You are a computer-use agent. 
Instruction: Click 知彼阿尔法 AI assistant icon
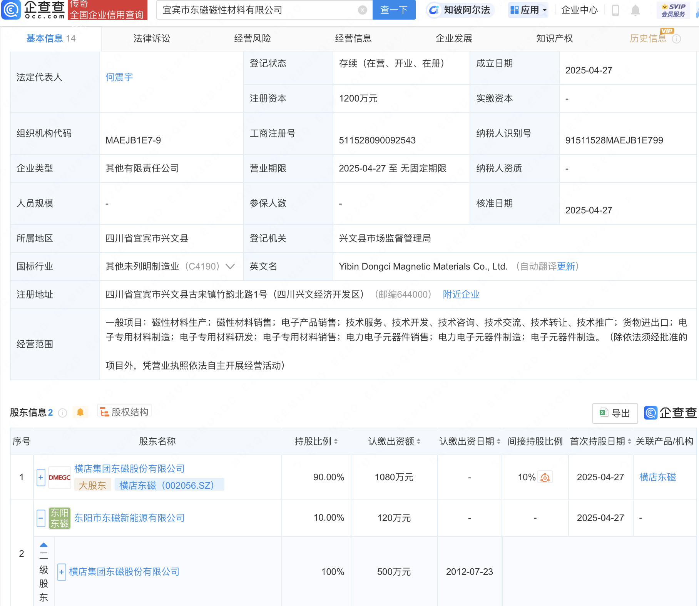tap(460, 10)
